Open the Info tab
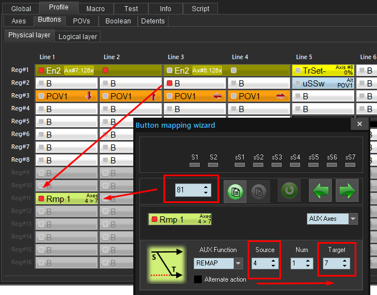377x295 pixels. [x=166, y=9]
